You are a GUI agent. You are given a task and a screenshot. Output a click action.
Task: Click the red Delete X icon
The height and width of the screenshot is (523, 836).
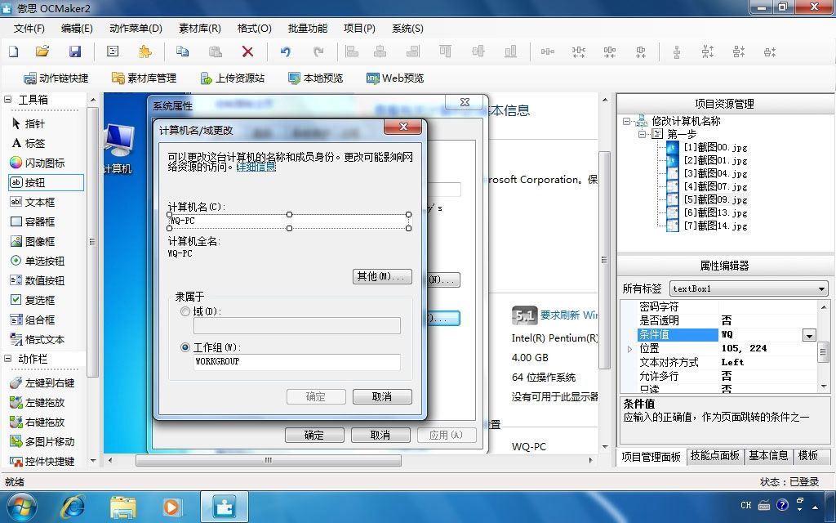(247, 51)
